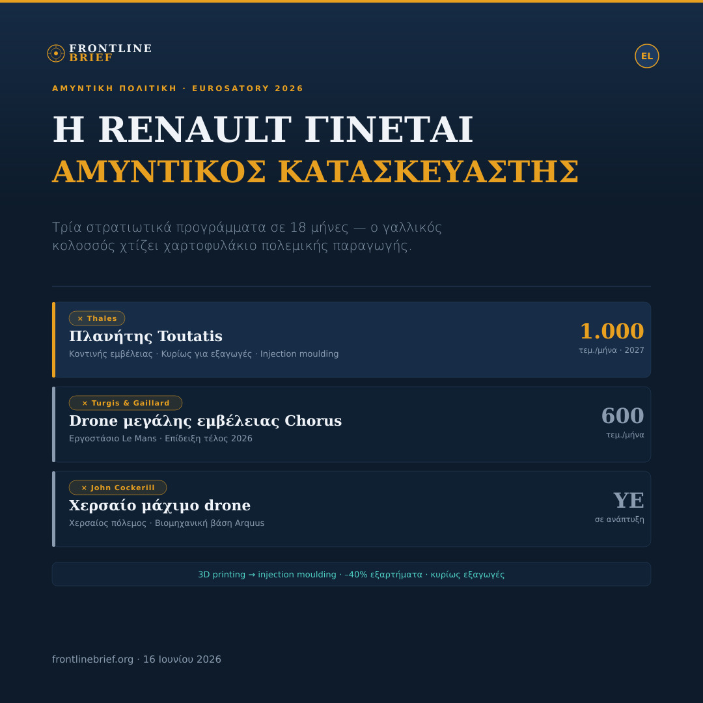703x703 pixels.
Task: Click the 'σε ανάπτυξη' label
Action: [619, 519]
